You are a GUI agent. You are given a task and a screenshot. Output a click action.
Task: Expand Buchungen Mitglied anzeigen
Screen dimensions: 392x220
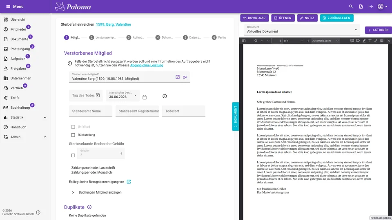97,192
